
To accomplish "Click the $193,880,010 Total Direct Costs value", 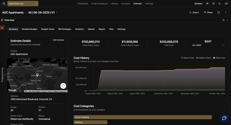I will pos(91,42).
